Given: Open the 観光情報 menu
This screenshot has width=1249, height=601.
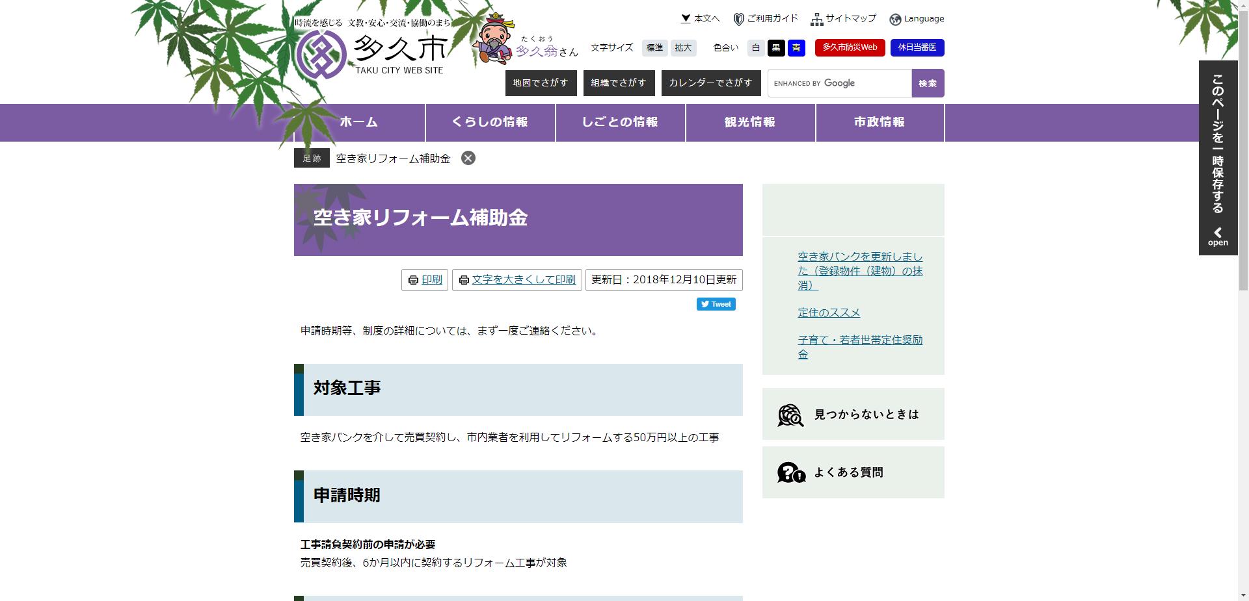Looking at the screenshot, I should point(749,122).
